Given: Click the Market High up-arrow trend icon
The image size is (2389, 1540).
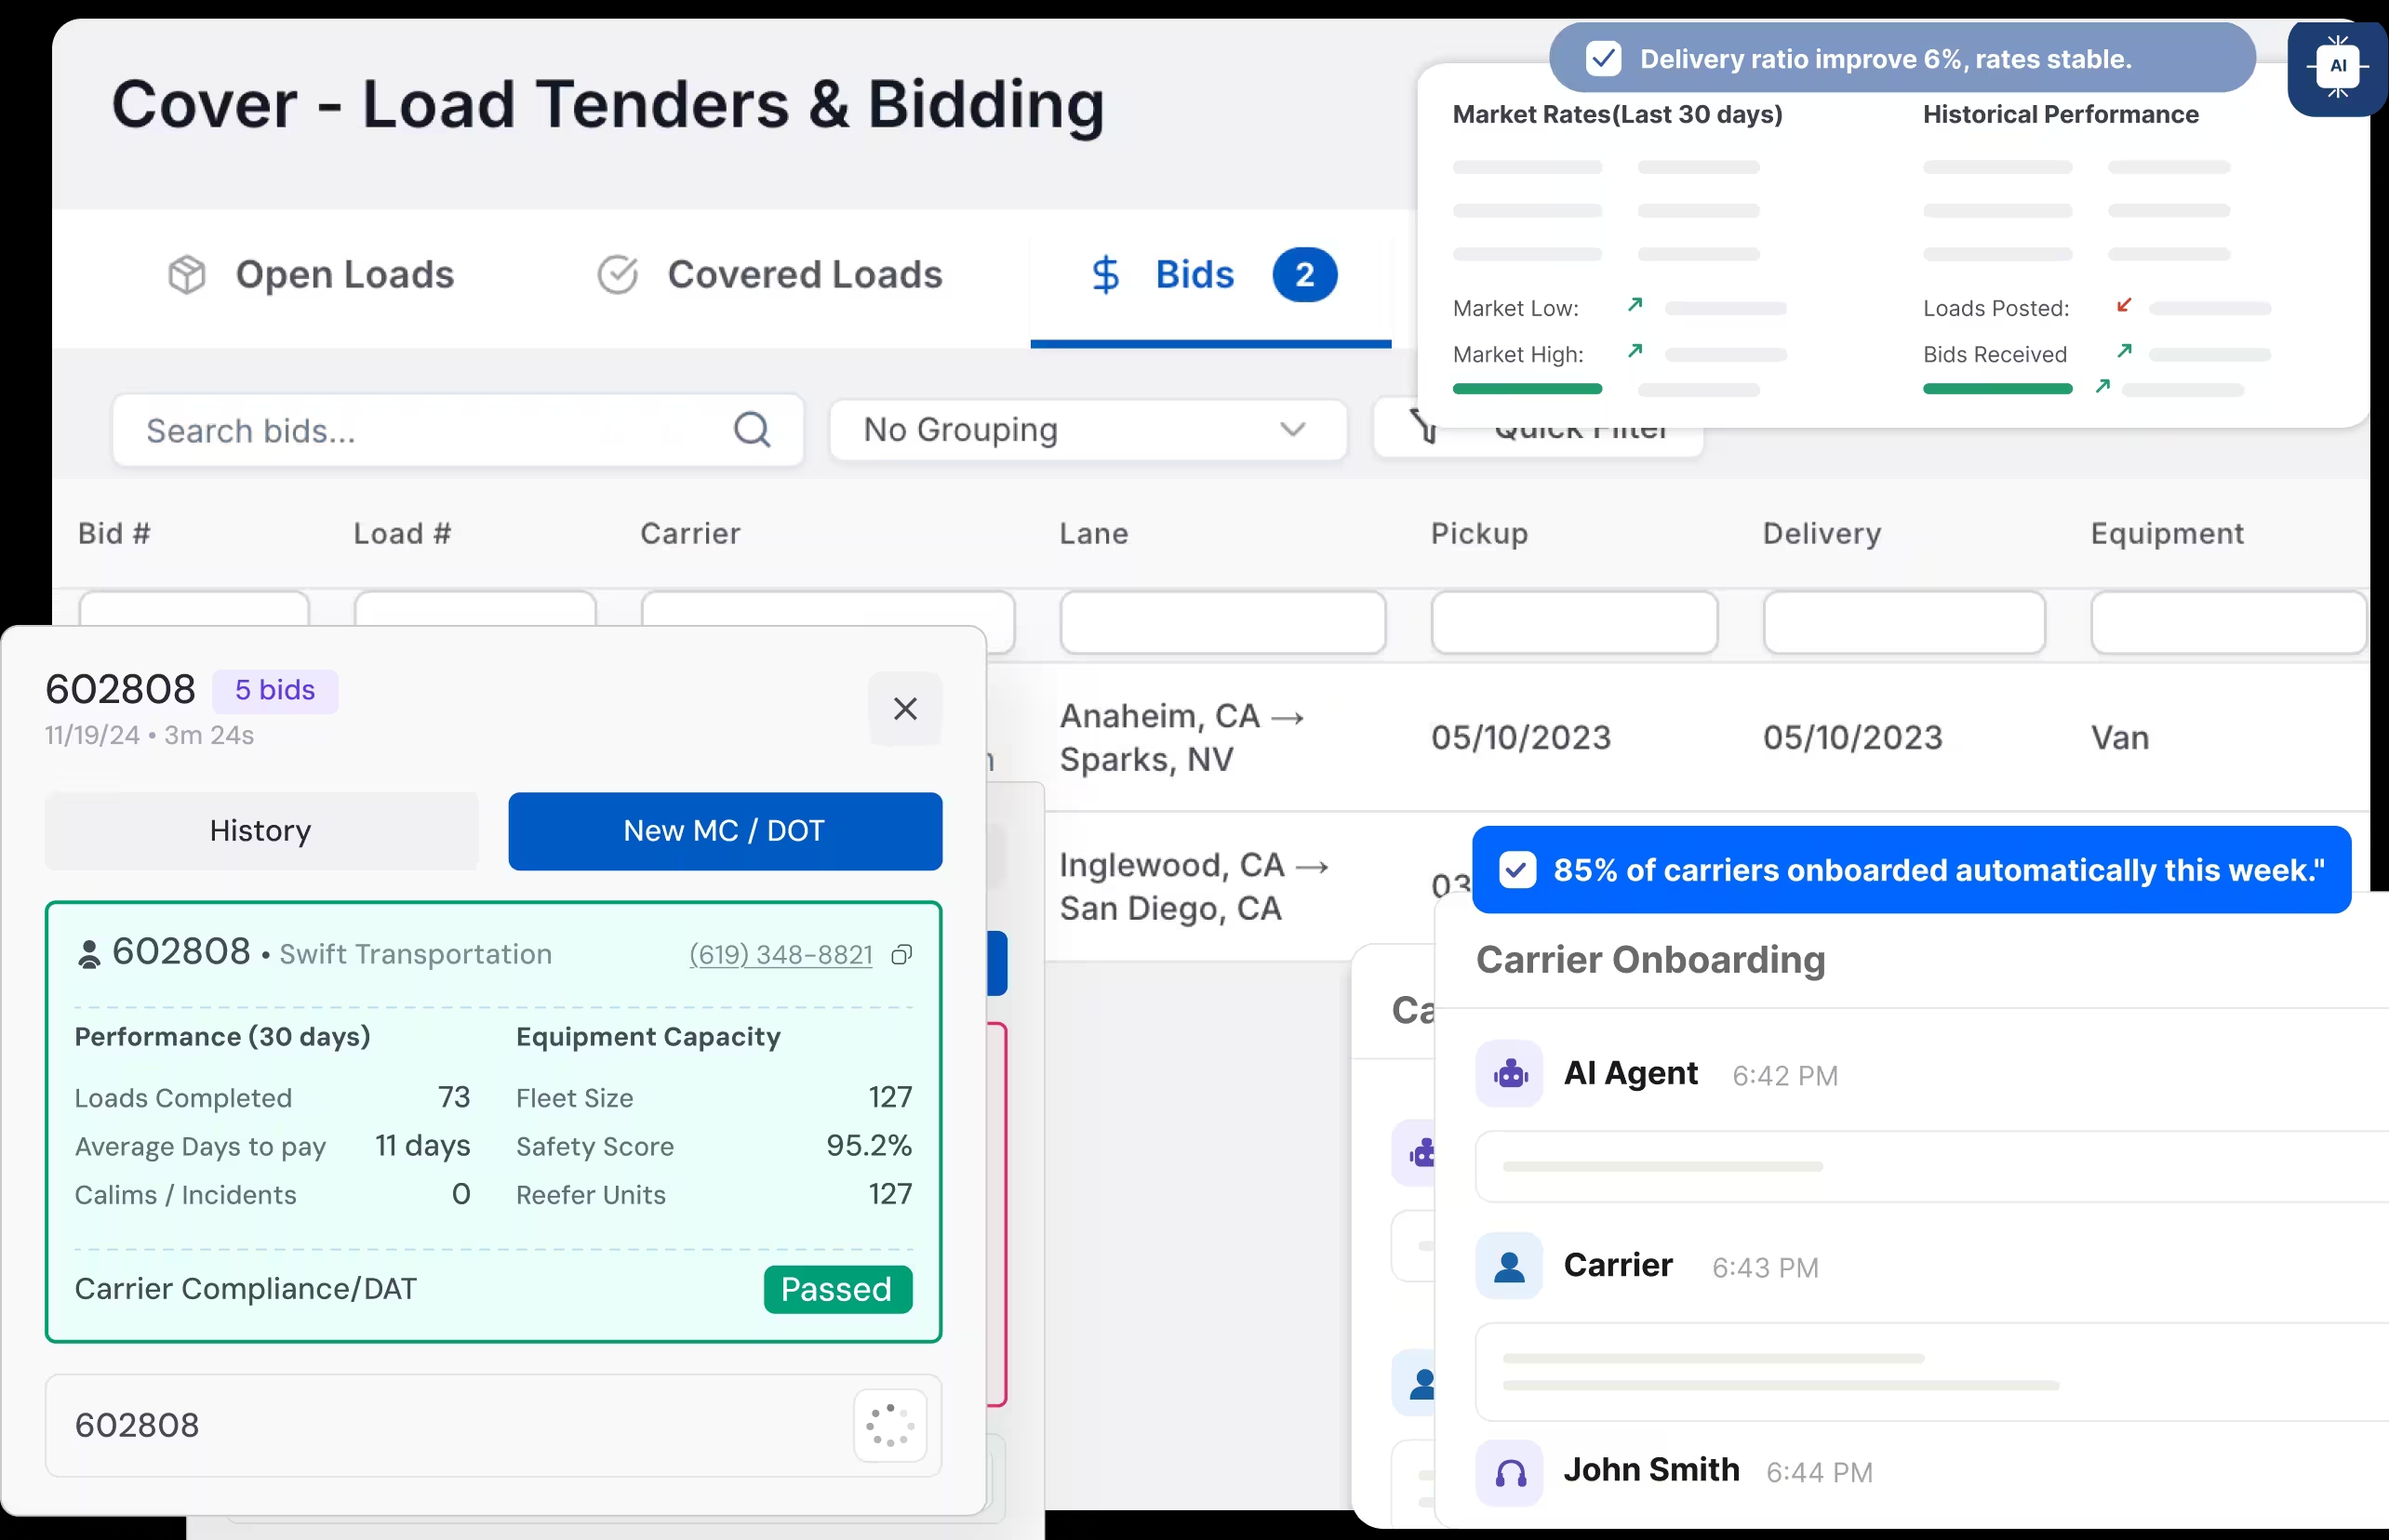Looking at the screenshot, I should [1635, 350].
